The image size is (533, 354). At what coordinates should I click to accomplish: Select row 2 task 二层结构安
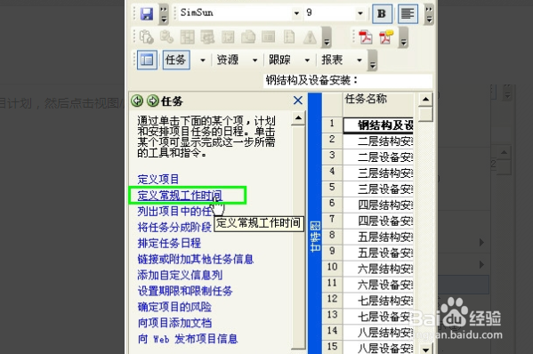pos(378,141)
